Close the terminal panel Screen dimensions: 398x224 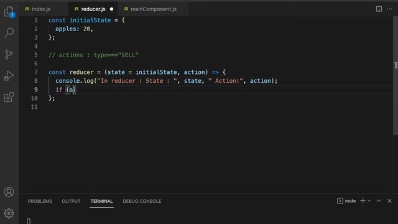[389, 201]
